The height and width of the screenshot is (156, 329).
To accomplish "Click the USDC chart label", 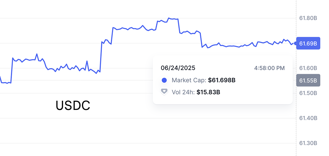I will pyautogui.click(x=73, y=106).
